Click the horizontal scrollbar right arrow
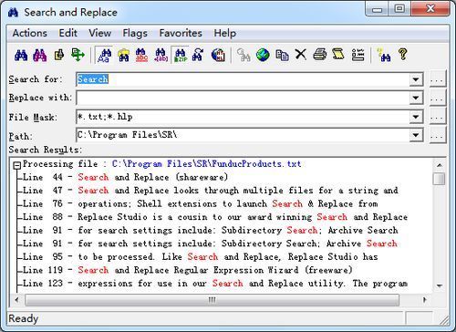 (x=425, y=300)
